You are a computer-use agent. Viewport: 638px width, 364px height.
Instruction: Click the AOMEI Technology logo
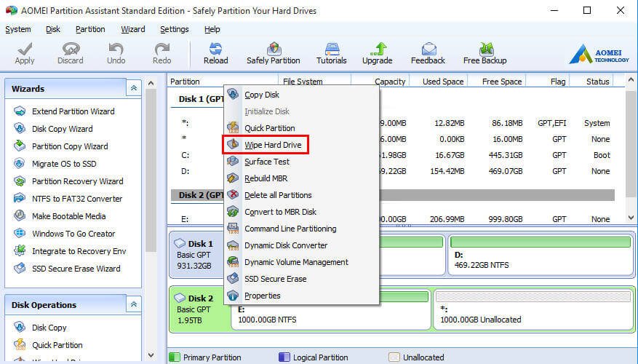[599, 55]
